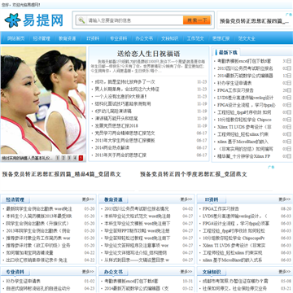Open article 2014两会热点解读
This screenshot has width=293, height=293.
point(112,147)
